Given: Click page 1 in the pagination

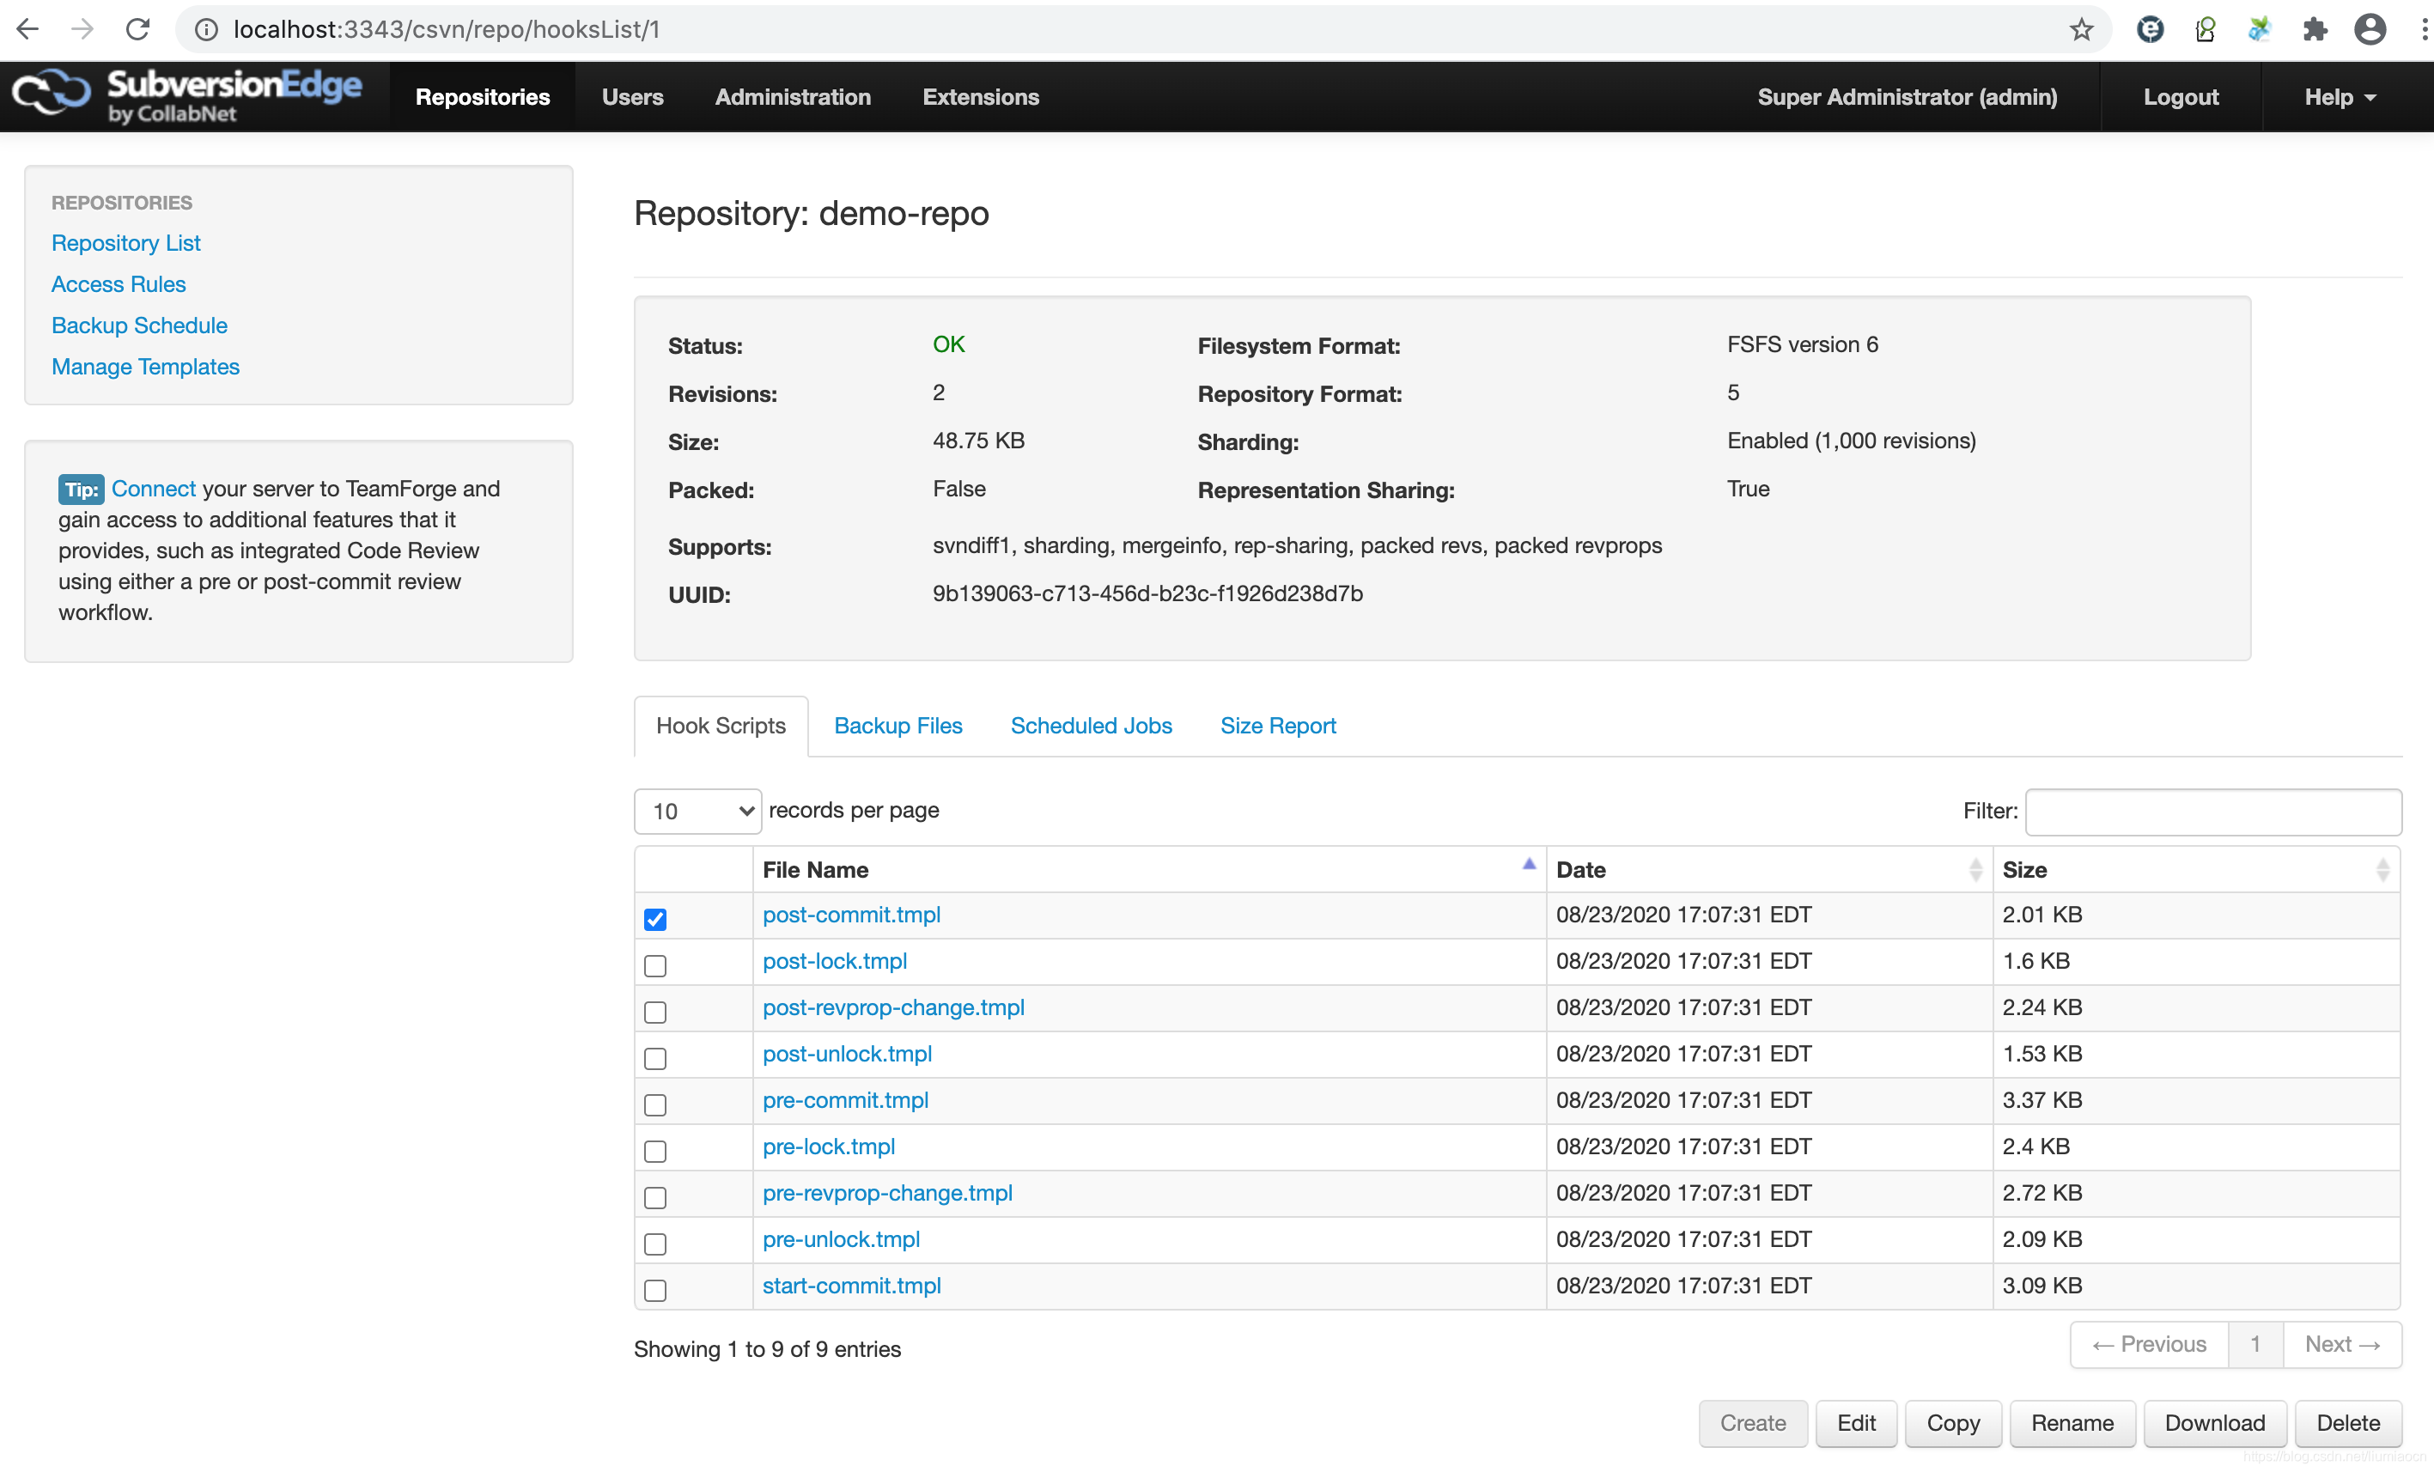Looking at the screenshot, I should pos(2255,1343).
